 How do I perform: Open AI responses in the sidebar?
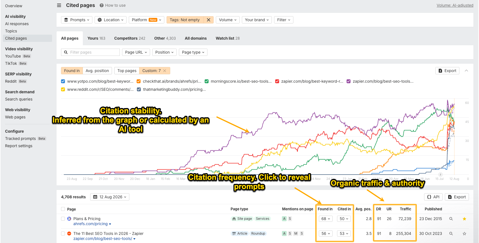click(x=17, y=24)
